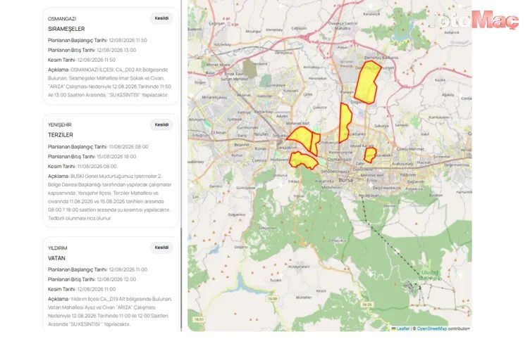Click the outage list vertical scrollbar
Viewport: 530px width, 339px height.
182,280
